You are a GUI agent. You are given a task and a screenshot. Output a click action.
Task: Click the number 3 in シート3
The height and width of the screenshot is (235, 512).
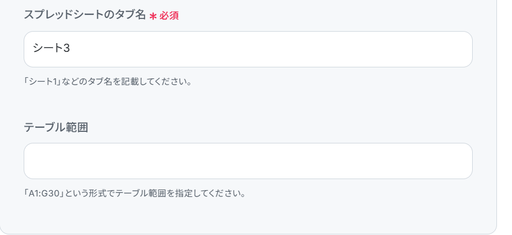pos(66,48)
